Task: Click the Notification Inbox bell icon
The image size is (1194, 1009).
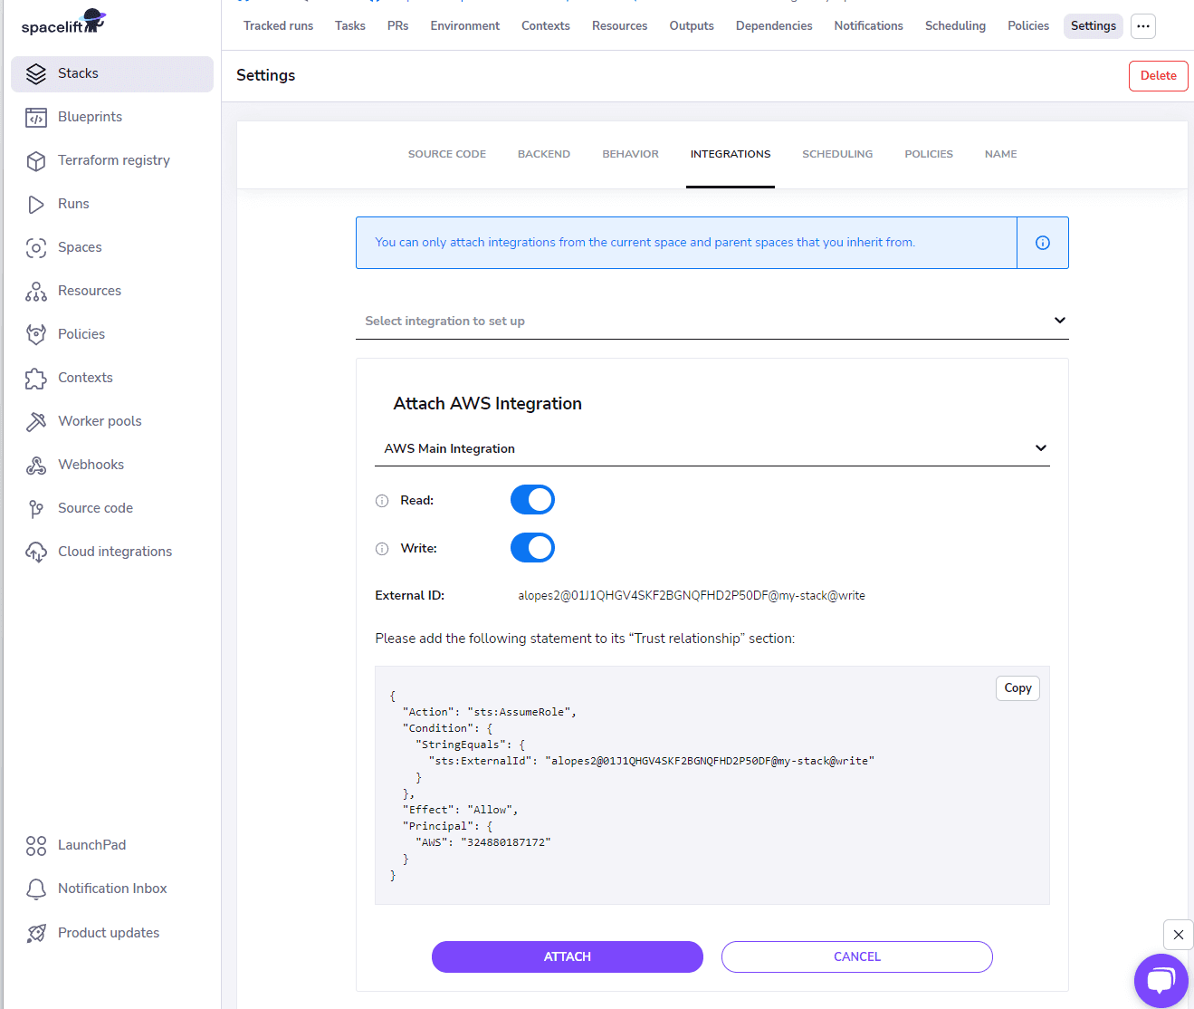Action: point(36,889)
